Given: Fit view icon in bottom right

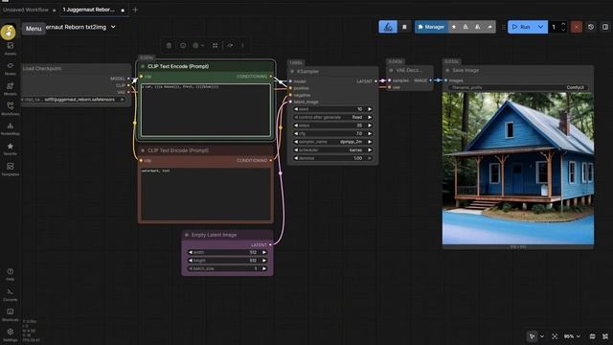Looking at the screenshot, I should (555, 336).
